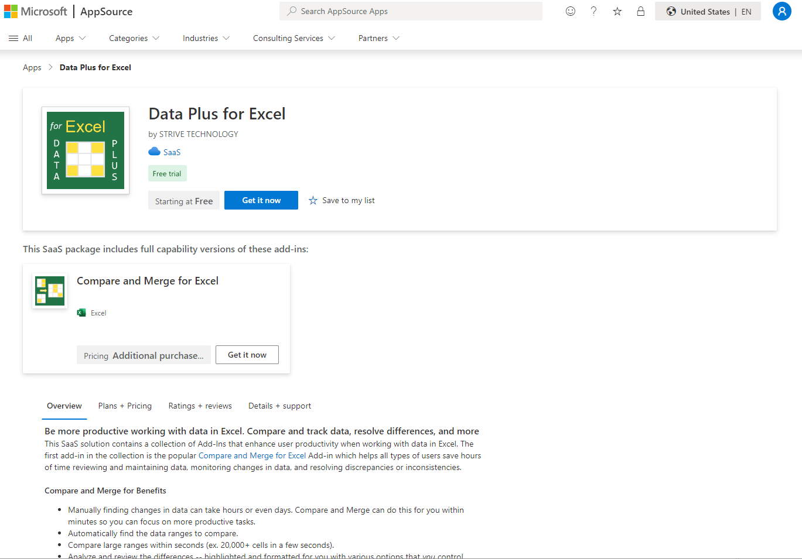This screenshot has width=802, height=559.
Task: Click the Search AppSource Apps field
Action: coord(411,11)
